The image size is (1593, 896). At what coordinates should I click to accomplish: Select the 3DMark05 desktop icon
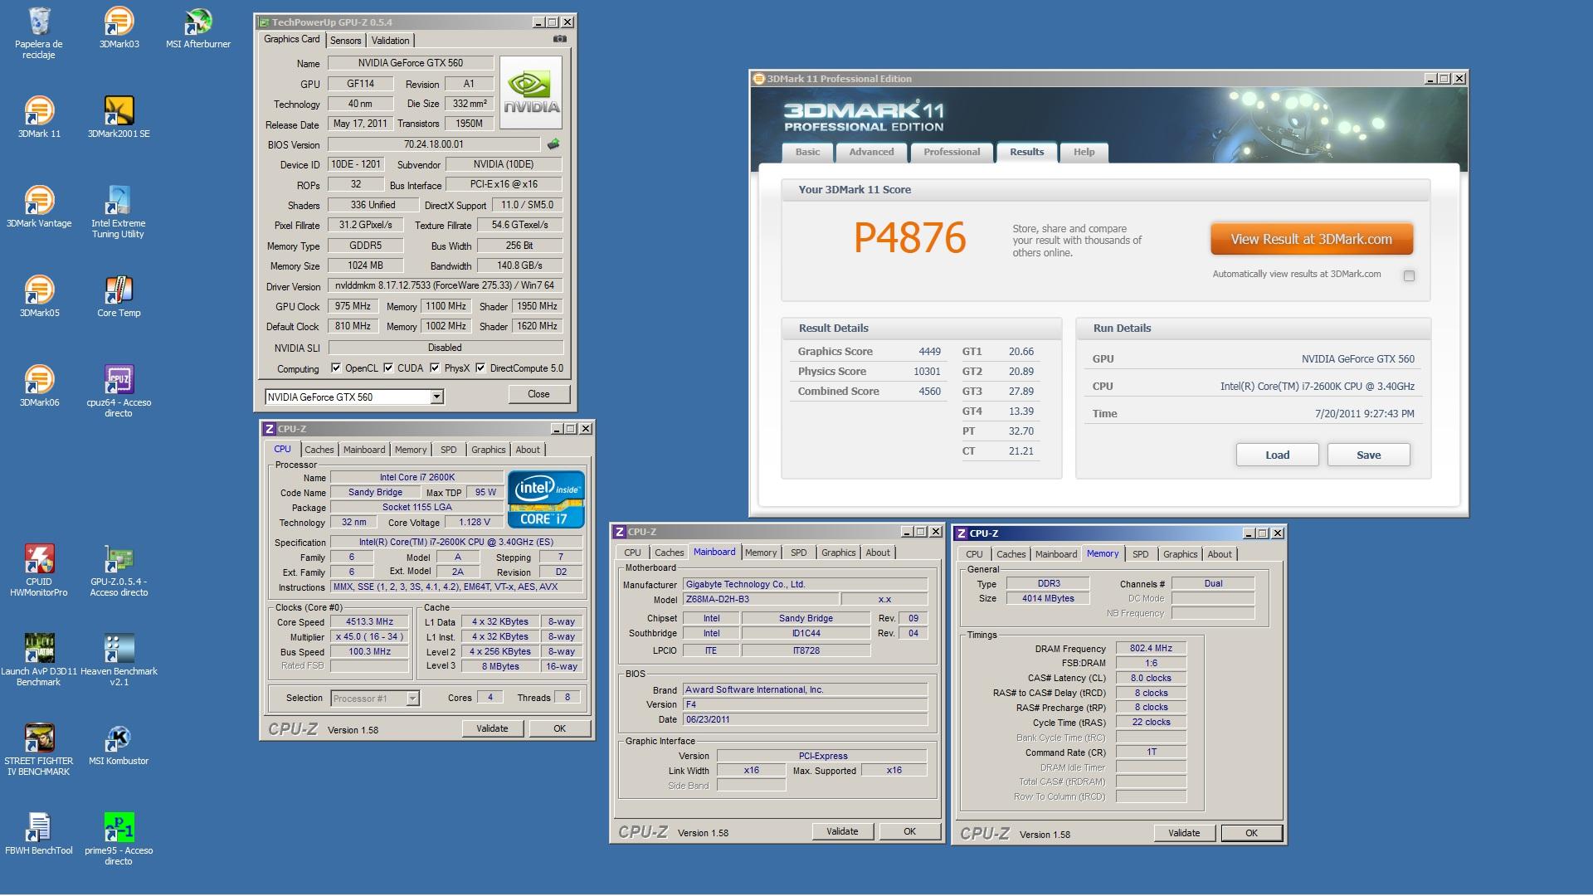[x=39, y=296]
